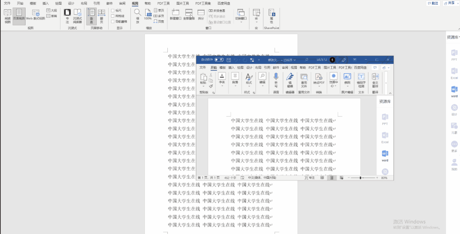Click spell check book icon in status bar
Screen dimensions: 460x234
[x=242, y=178]
